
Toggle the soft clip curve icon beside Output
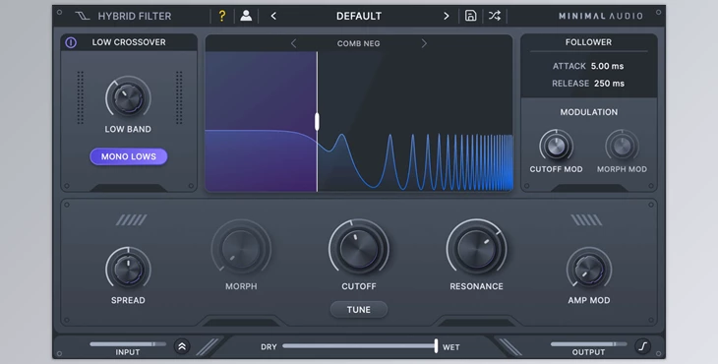643,346
